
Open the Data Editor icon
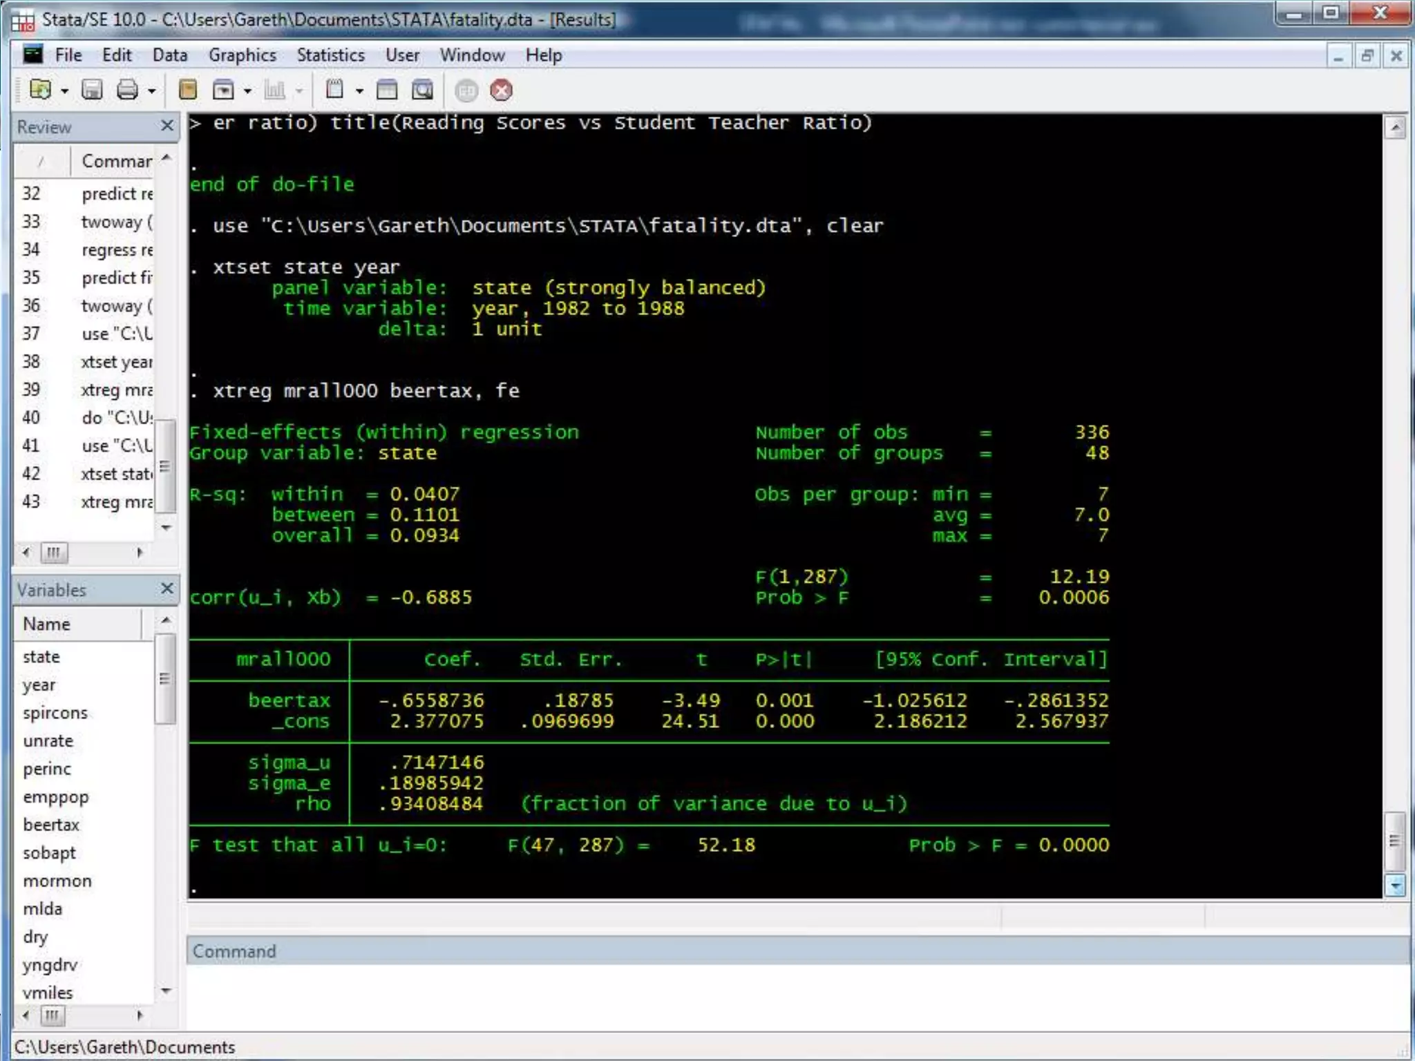(387, 90)
